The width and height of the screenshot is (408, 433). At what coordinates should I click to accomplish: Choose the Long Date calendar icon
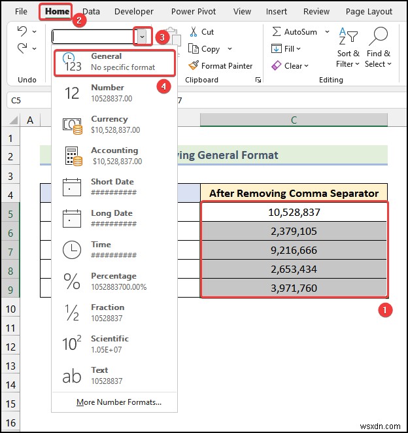click(x=72, y=218)
